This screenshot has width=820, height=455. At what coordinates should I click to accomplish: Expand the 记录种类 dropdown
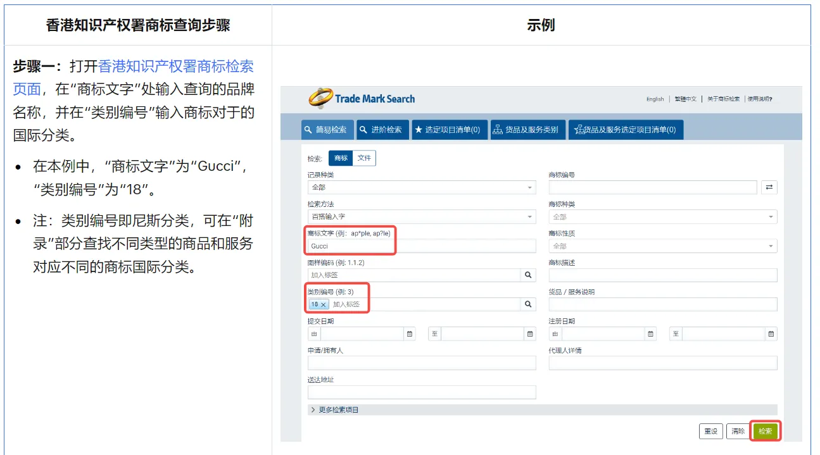coord(422,187)
